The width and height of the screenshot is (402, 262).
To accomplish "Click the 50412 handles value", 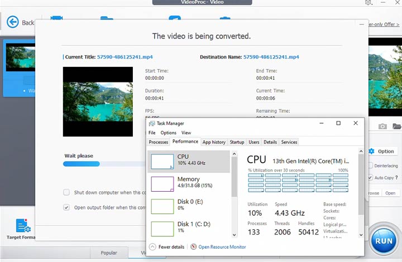I will tap(308, 232).
